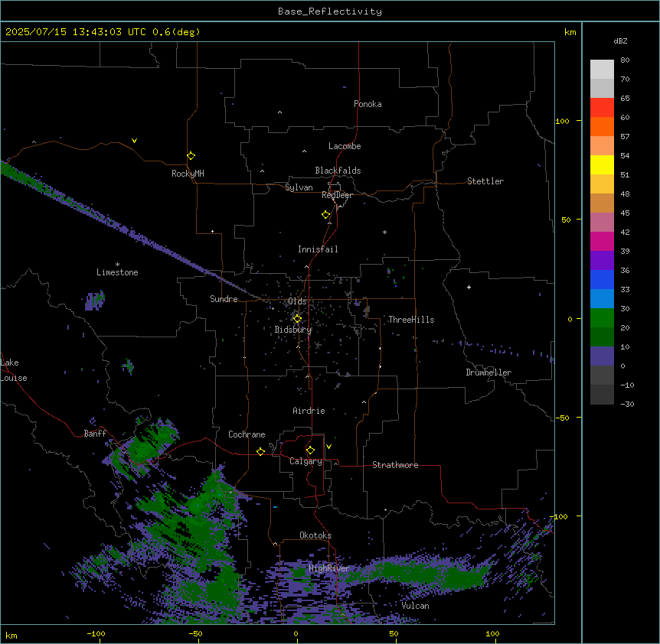This screenshot has width=660, height=644.
Task: Click the Ponoka city label
Action: pyautogui.click(x=368, y=104)
